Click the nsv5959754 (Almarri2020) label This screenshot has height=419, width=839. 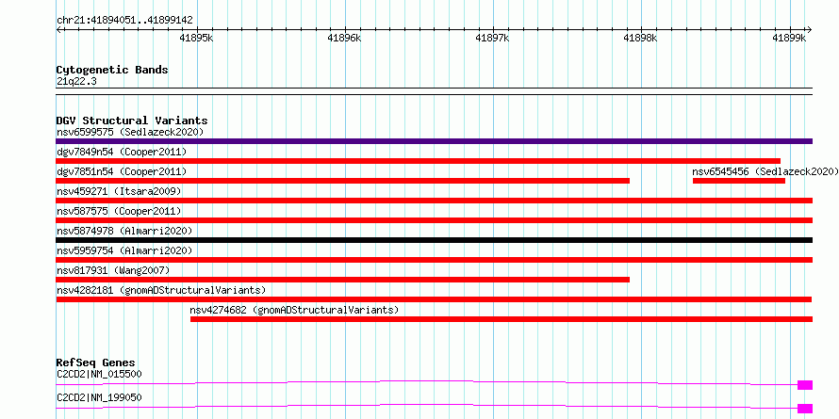pos(124,250)
